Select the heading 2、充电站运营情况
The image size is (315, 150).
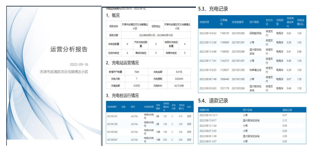(122, 63)
